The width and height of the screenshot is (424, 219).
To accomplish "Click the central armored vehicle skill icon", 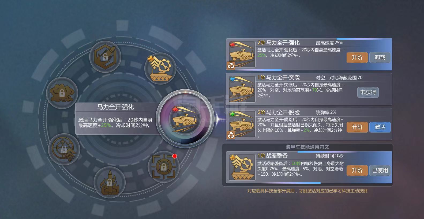I will (x=185, y=118).
